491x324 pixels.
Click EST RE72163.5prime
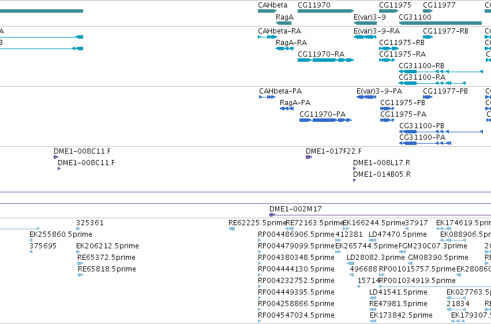(290, 229)
